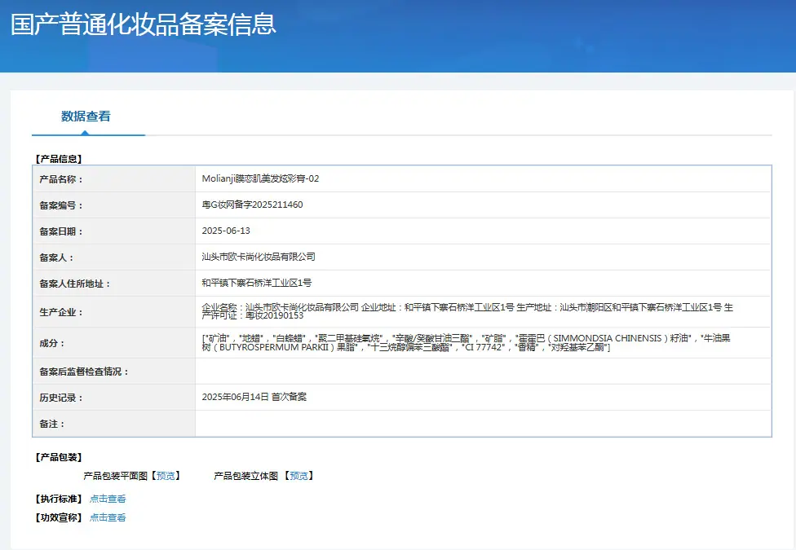Click the 备注 row label

pos(51,424)
